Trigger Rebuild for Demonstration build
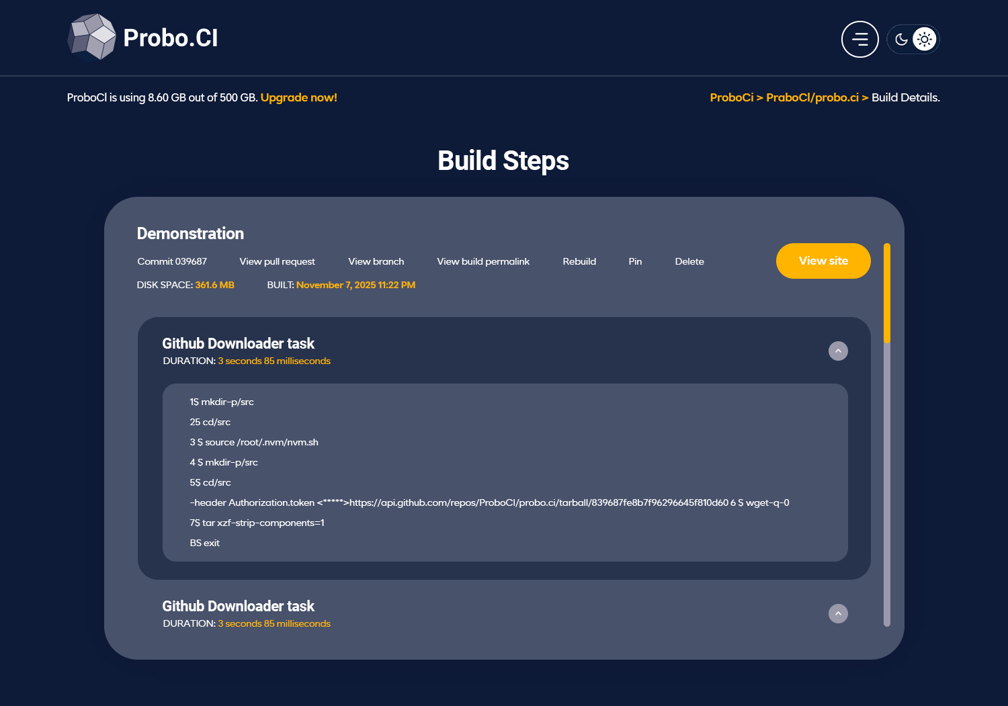Viewport: 1008px width, 706px height. click(579, 261)
